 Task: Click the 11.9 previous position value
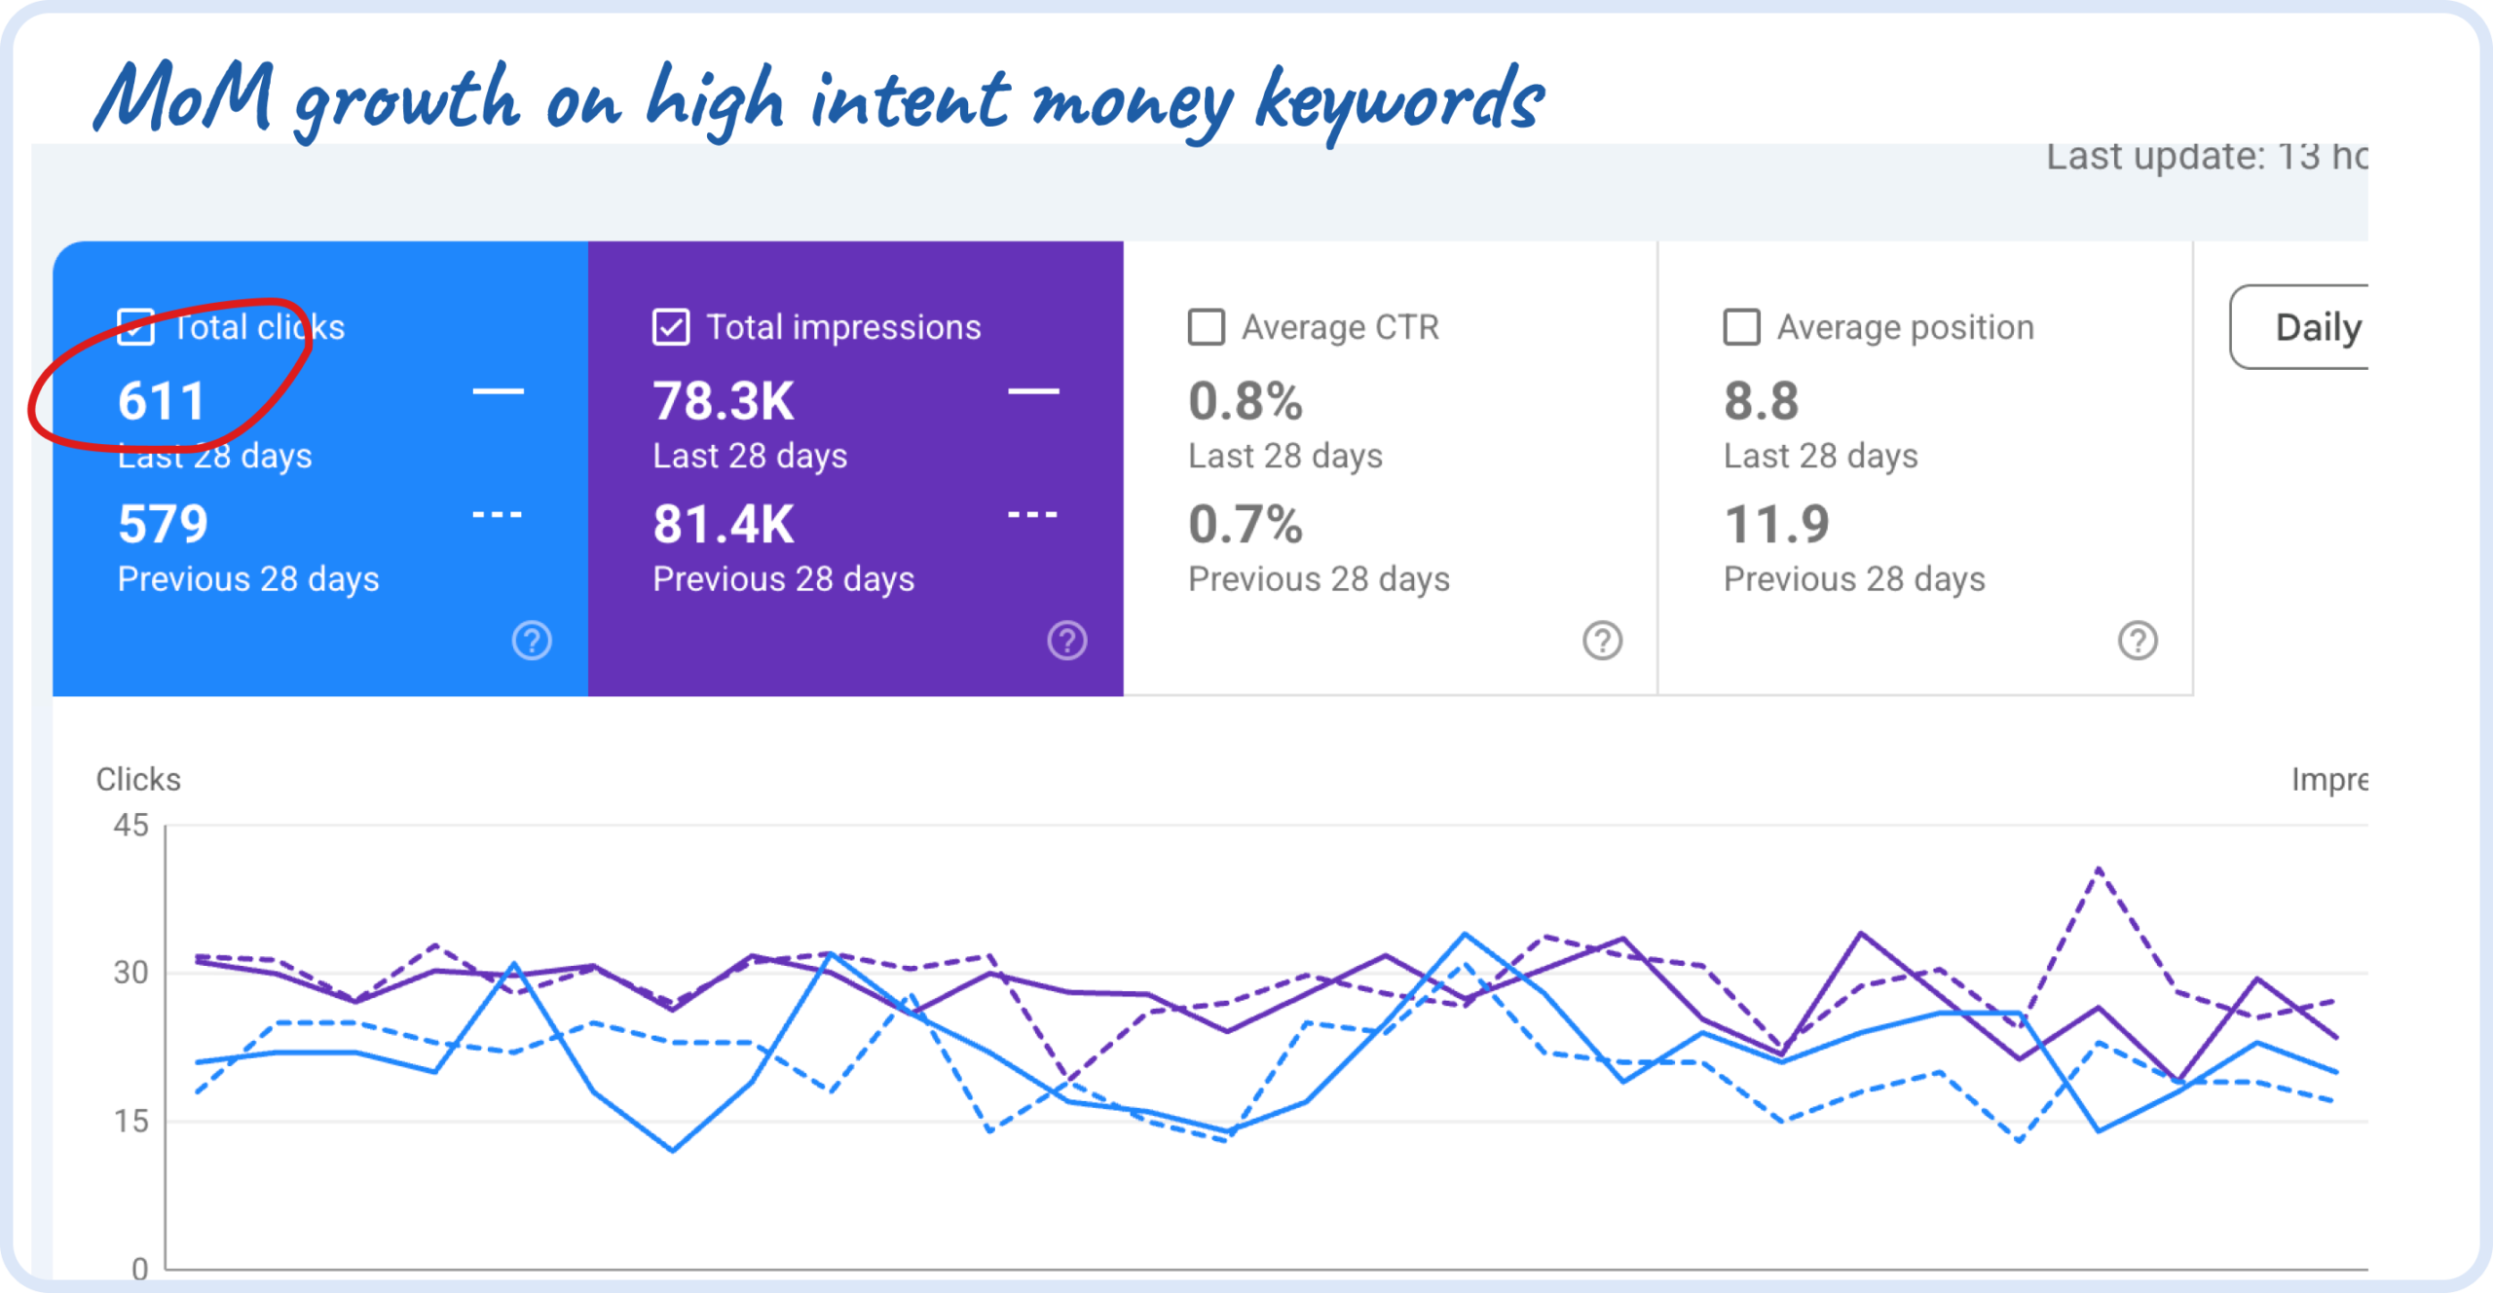[1777, 524]
